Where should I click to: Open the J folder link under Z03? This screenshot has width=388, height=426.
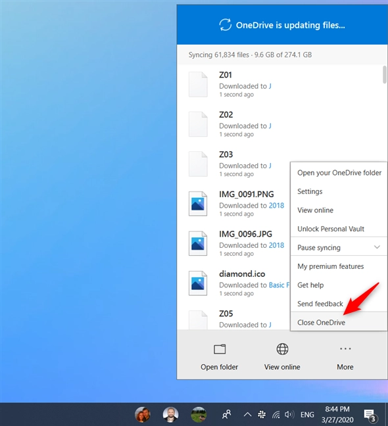(x=270, y=166)
